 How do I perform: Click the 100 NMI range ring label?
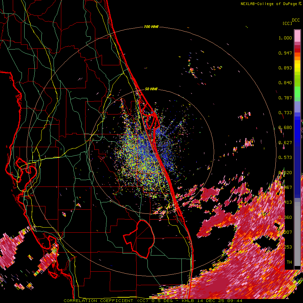coord(151,27)
